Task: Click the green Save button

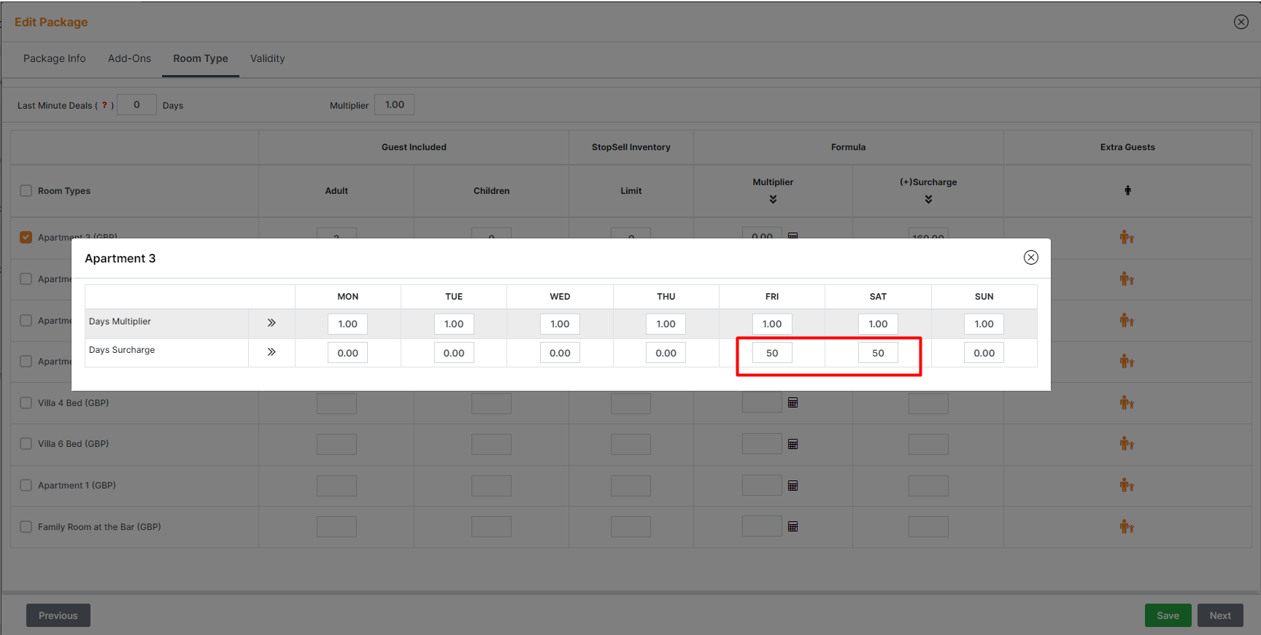Action: tap(1168, 615)
